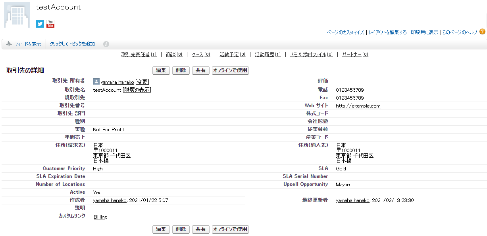Viewport: 487px width, 236px height.
Task: Open yamaha hanako link in 最終更新者 row
Action: [x=352, y=200]
